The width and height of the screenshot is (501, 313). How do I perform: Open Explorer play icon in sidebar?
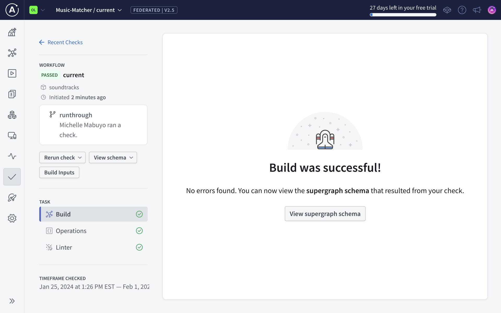click(12, 73)
